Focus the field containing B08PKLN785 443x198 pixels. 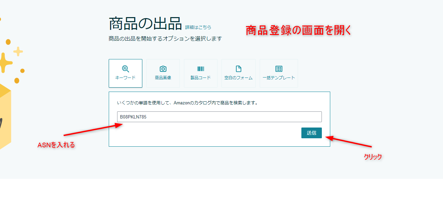tap(219, 117)
